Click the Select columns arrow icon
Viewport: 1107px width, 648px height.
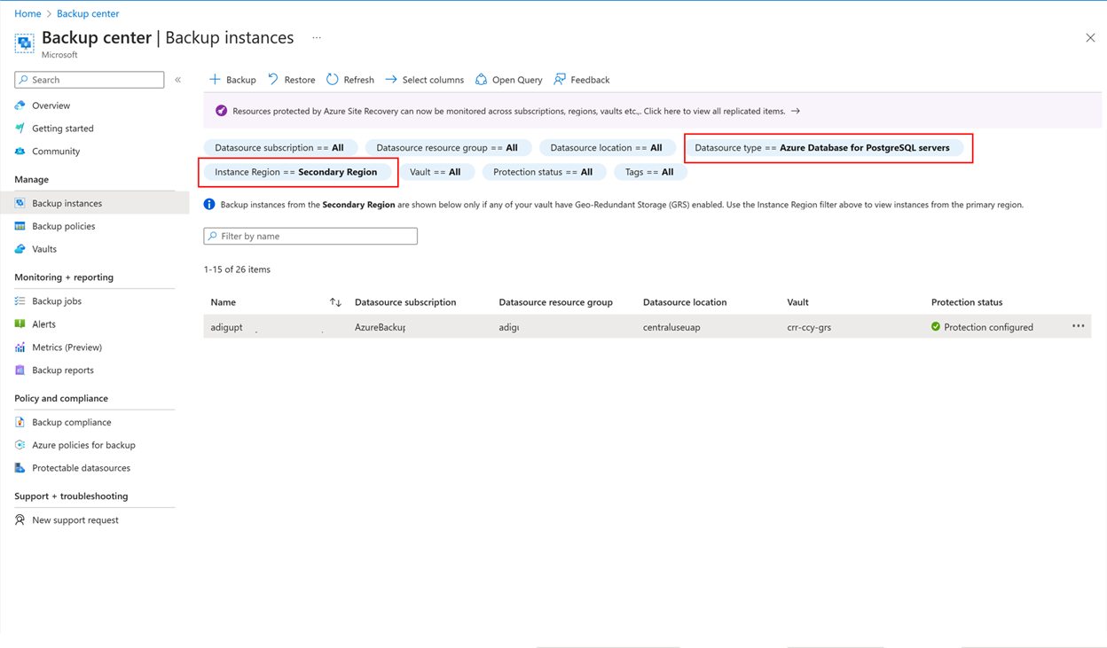391,80
